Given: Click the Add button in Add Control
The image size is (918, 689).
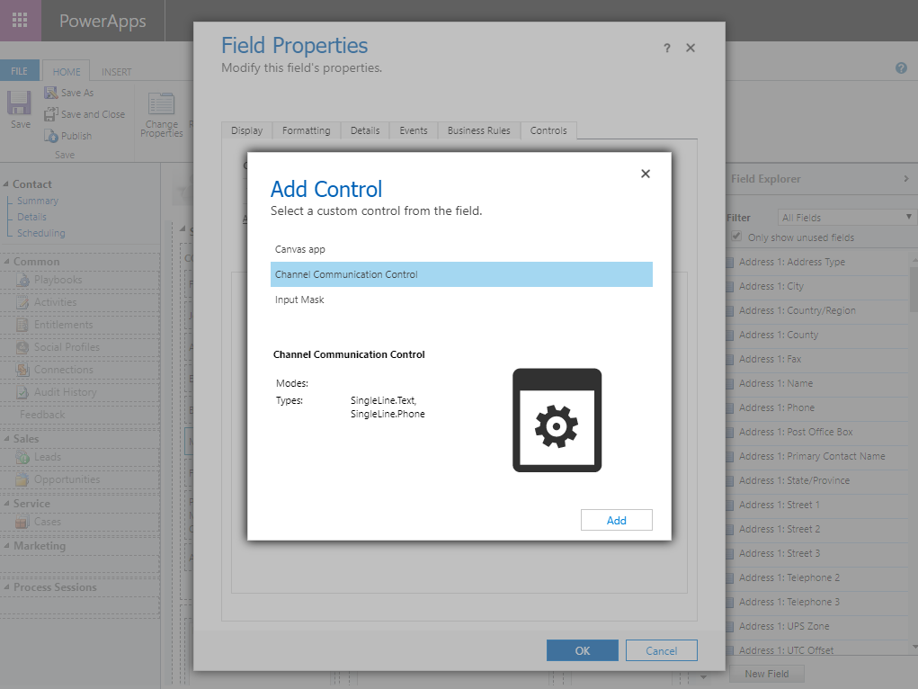Looking at the screenshot, I should pyautogui.click(x=617, y=520).
